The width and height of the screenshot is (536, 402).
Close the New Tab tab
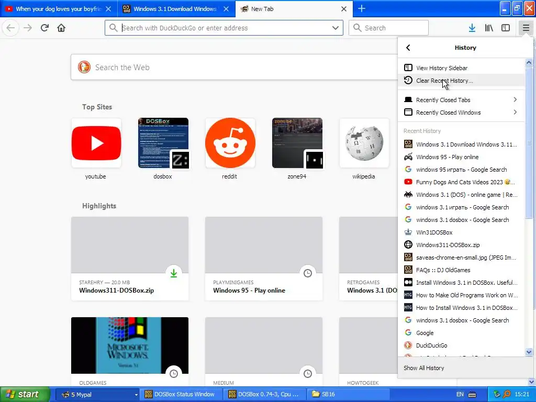pyautogui.click(x=344, y=9)
